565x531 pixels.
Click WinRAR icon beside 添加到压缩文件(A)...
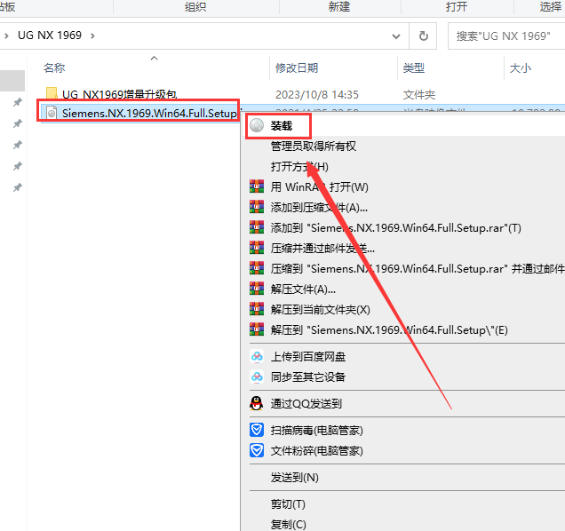tap(257, 207)
